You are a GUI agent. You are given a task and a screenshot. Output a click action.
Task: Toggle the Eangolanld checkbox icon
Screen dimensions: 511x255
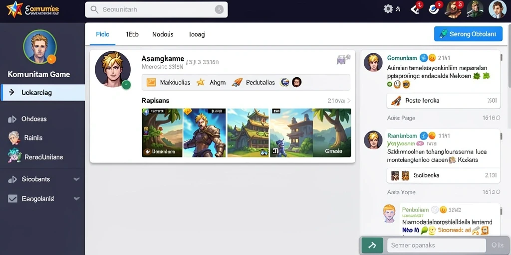(12, 198)
